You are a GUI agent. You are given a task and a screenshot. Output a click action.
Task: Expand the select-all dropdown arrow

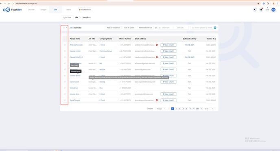pos(67,28)
